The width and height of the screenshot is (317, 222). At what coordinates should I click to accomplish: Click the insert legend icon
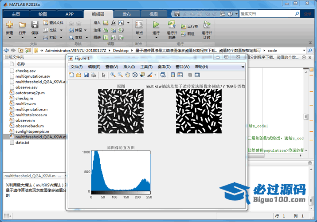[180, 75]
